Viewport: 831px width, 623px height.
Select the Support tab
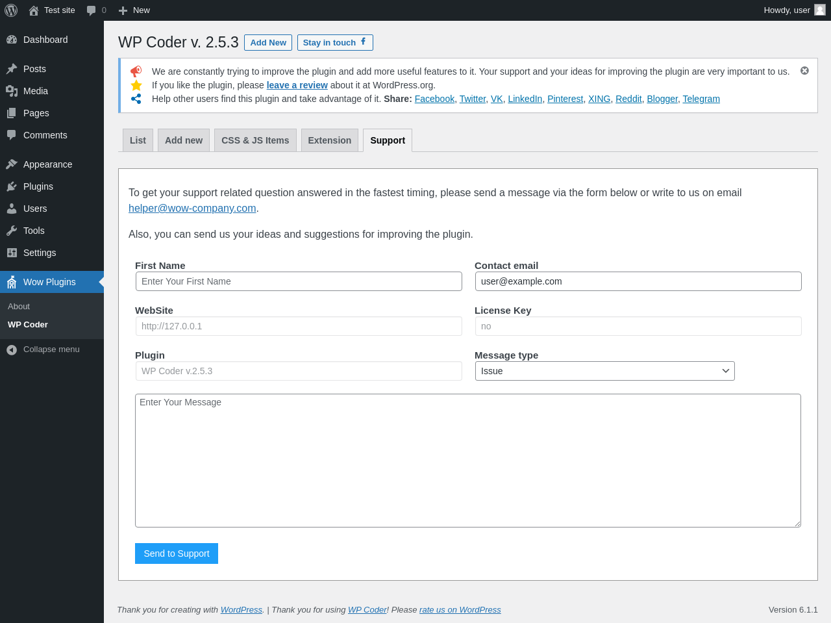click(x=388, y=140)
